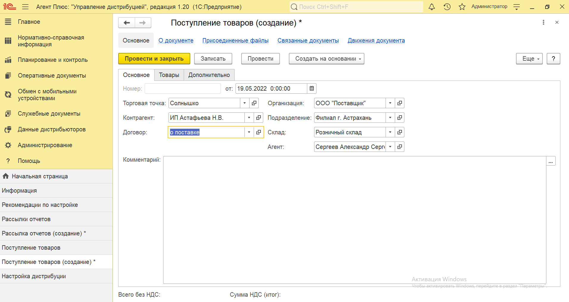This screenshot has height=302, width=569.
Task: Switch to Рекомендации по настройке window
Action: click(x=56, y=205)
